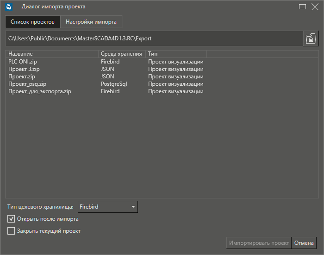This screenshot has height=255, width=324.
Task: Open the 'Тип целевого хранилища' dropdown
Action: (x=107, y=207)
